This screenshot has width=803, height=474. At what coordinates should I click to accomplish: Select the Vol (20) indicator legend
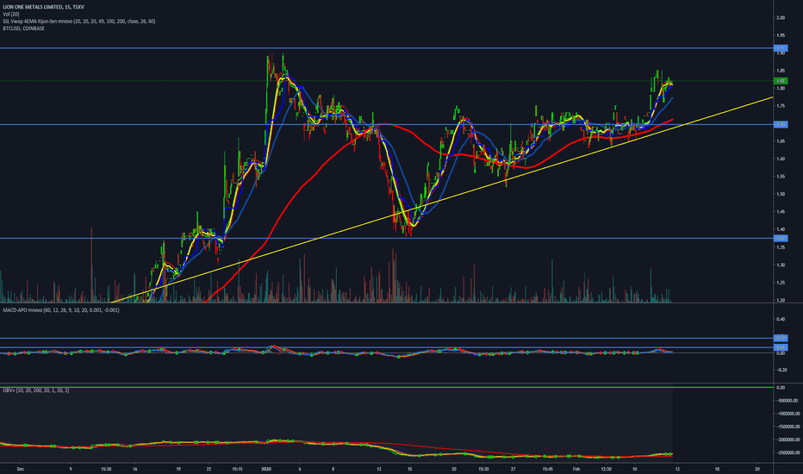coord(10,15)
